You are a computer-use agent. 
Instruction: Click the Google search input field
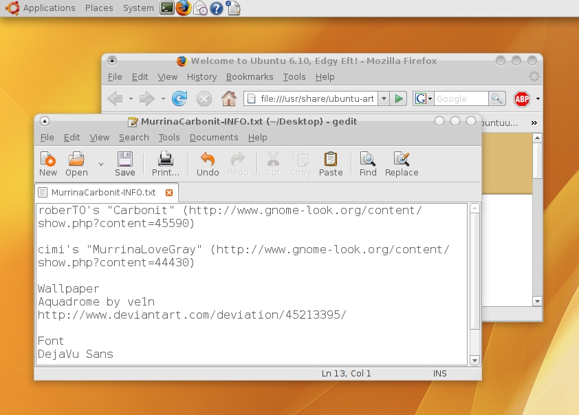coord(461,98)
